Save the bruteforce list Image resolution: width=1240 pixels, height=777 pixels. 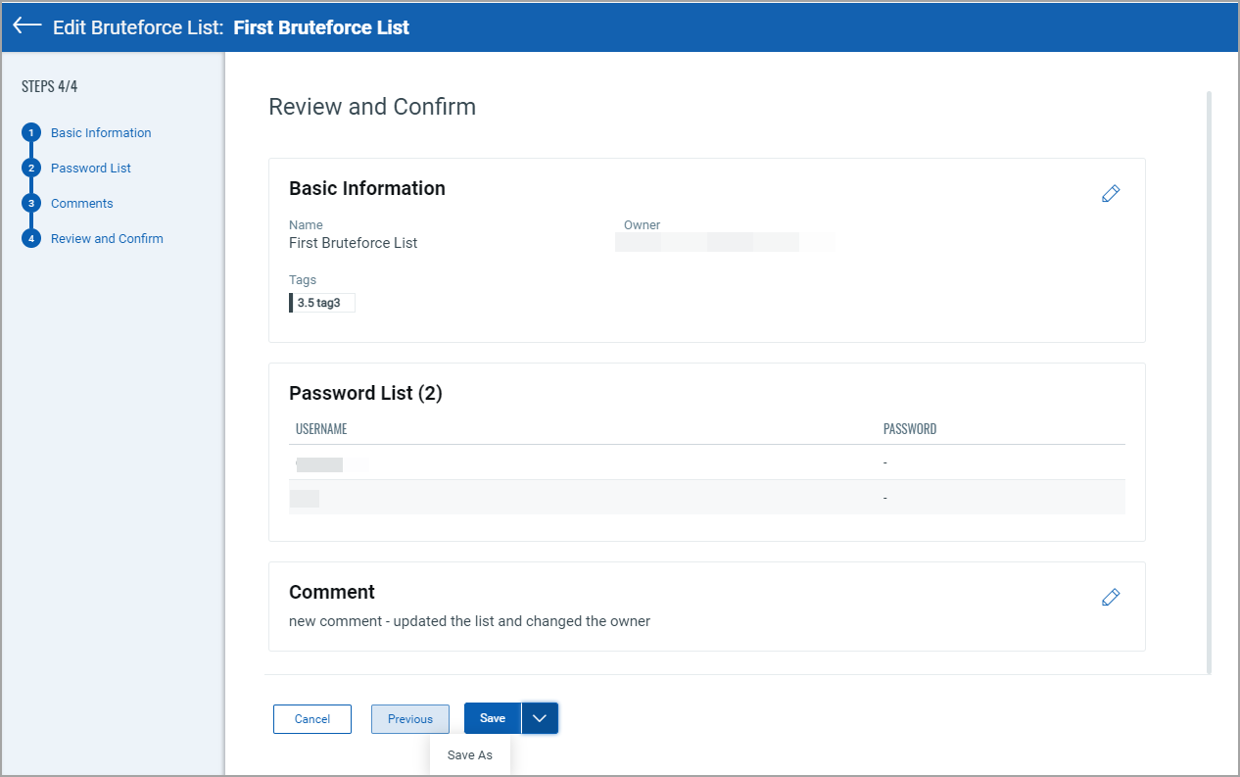[x=493, y=719]
